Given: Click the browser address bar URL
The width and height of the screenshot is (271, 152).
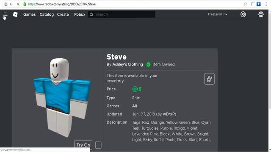Looking at the screenshot, I should tap(62, 4).
